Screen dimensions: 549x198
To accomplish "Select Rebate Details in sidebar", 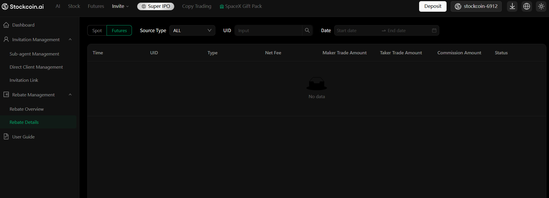I will click(x=38, y=122).
